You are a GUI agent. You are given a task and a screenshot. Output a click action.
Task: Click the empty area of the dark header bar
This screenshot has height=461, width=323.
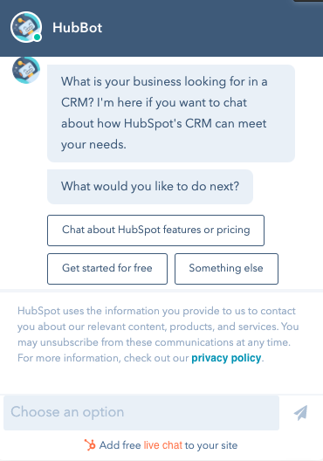206,28
